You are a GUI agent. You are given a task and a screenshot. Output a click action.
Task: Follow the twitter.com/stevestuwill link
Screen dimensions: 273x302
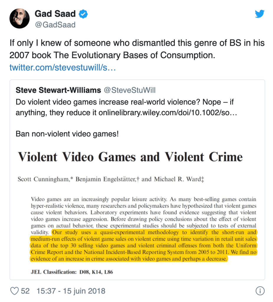[x=63, y=68]
